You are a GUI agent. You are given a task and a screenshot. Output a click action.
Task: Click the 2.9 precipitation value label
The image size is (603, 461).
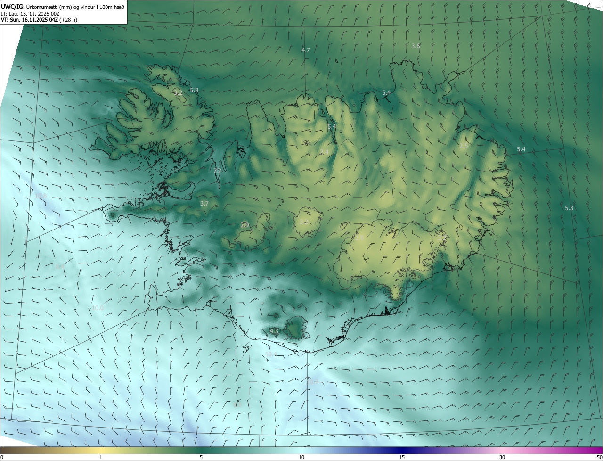pos(244,225)
